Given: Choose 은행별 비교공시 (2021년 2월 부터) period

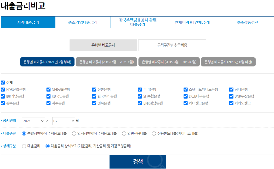Looking at the screenshot, I should (x=47, y=62).
